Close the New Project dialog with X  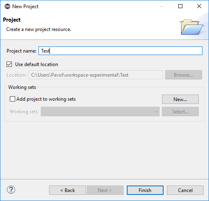(x=199, y=6)
